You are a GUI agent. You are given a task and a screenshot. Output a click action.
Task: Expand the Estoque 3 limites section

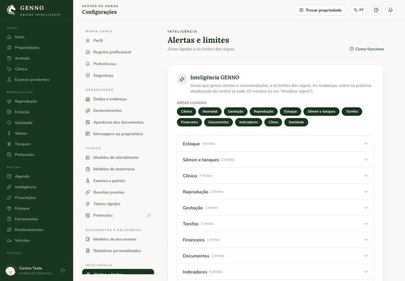coord(276,144)
